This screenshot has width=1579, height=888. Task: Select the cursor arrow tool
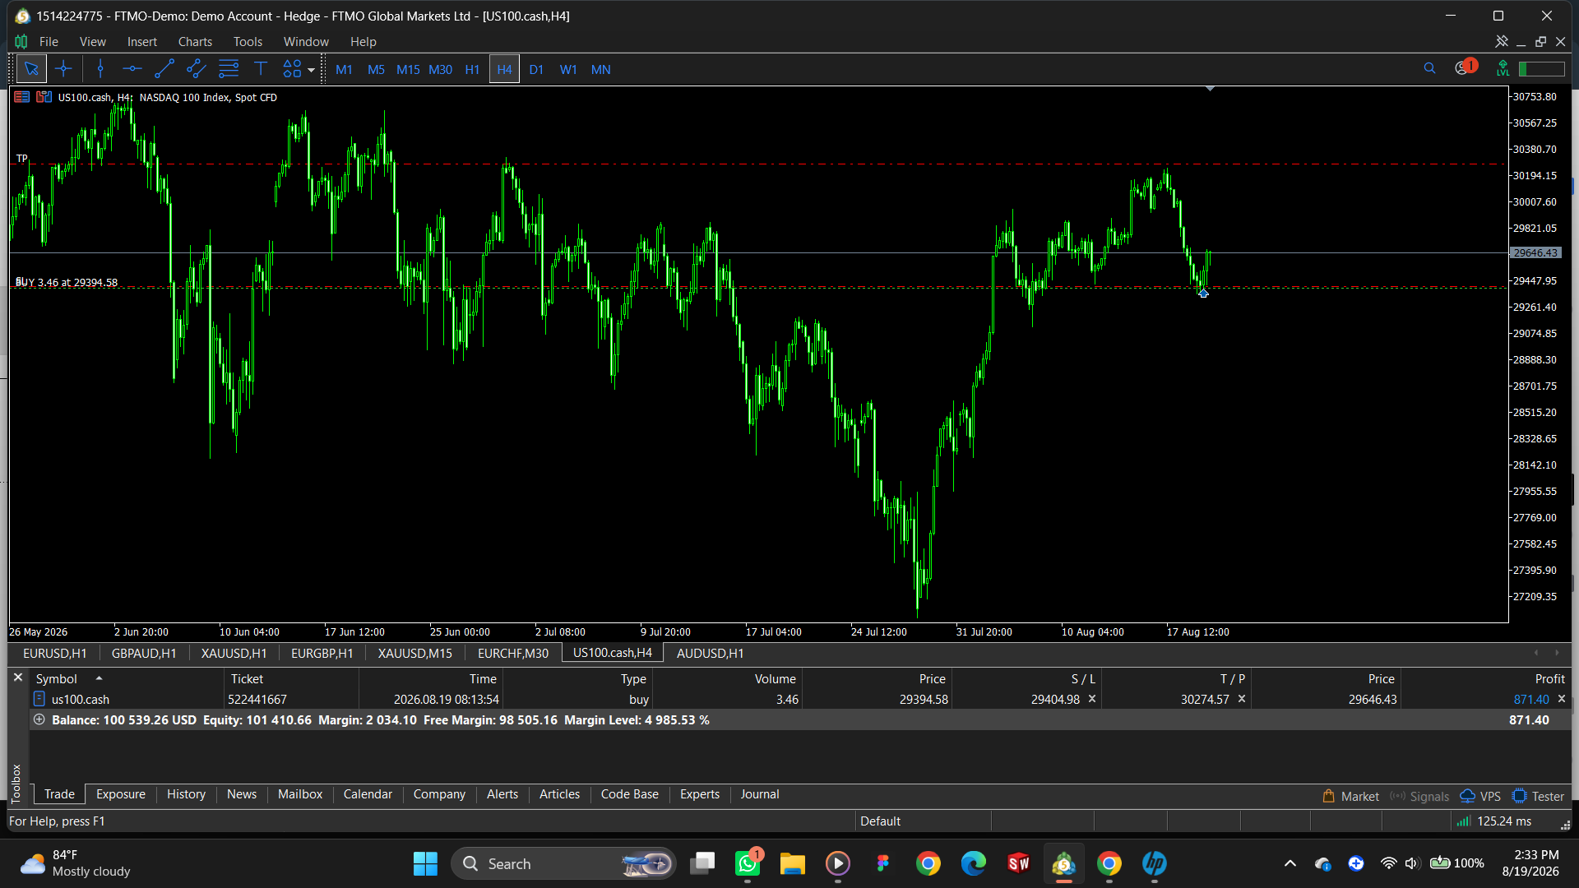pyautogui.click(x=31, y=69)
